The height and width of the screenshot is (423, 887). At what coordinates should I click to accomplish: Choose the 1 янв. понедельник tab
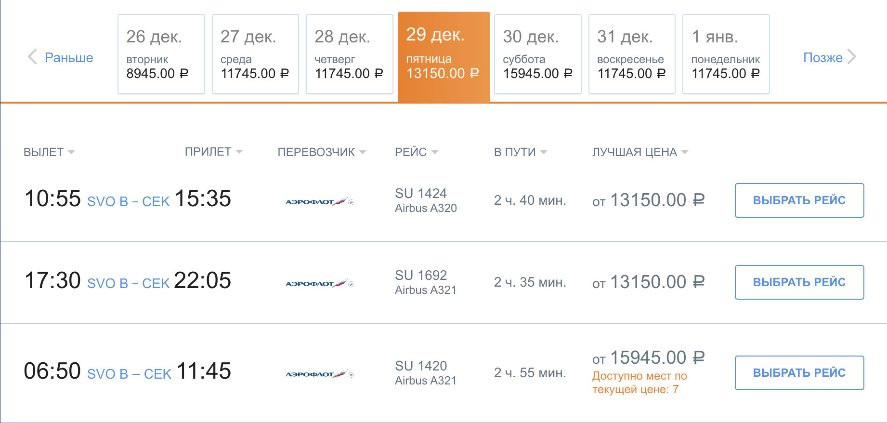click(726, 54)
